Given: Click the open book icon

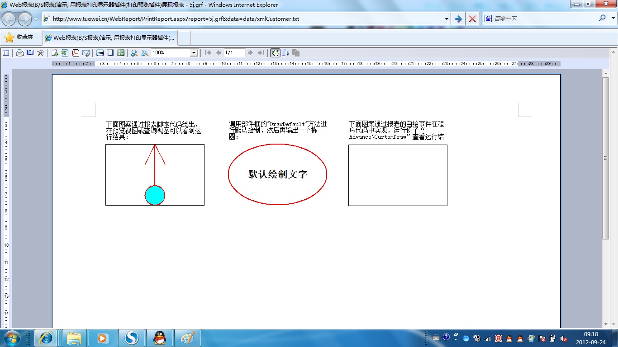Looking at the screenshot, I should click(30, 53).
